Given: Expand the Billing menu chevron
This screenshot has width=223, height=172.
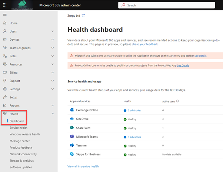Looking at the screenshot, I should (53, 72).
